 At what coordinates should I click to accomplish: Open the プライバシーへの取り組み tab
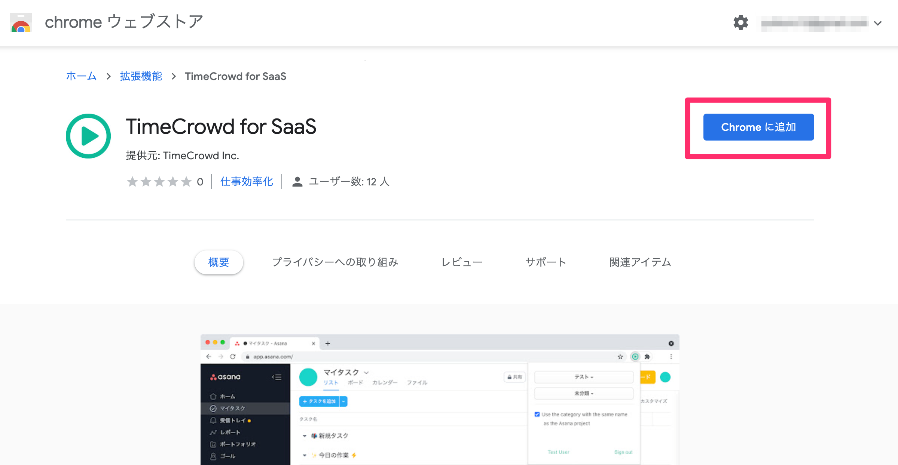coord(336,262)
